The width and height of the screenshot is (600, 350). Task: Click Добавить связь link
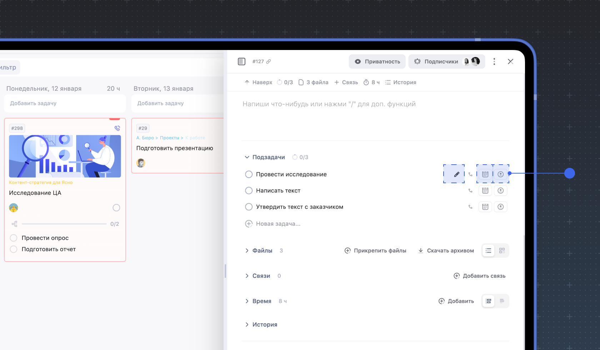480,276
